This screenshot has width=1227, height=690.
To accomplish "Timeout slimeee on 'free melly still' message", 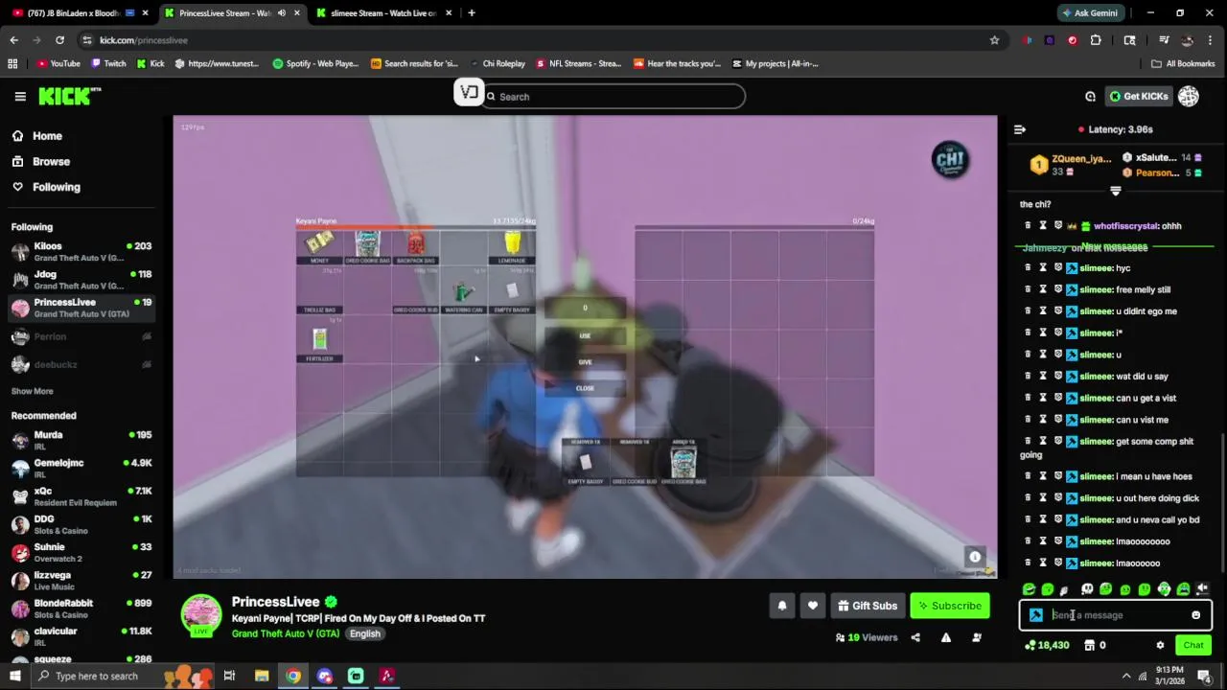I will pyautogui.click(x=1043, y=289).
